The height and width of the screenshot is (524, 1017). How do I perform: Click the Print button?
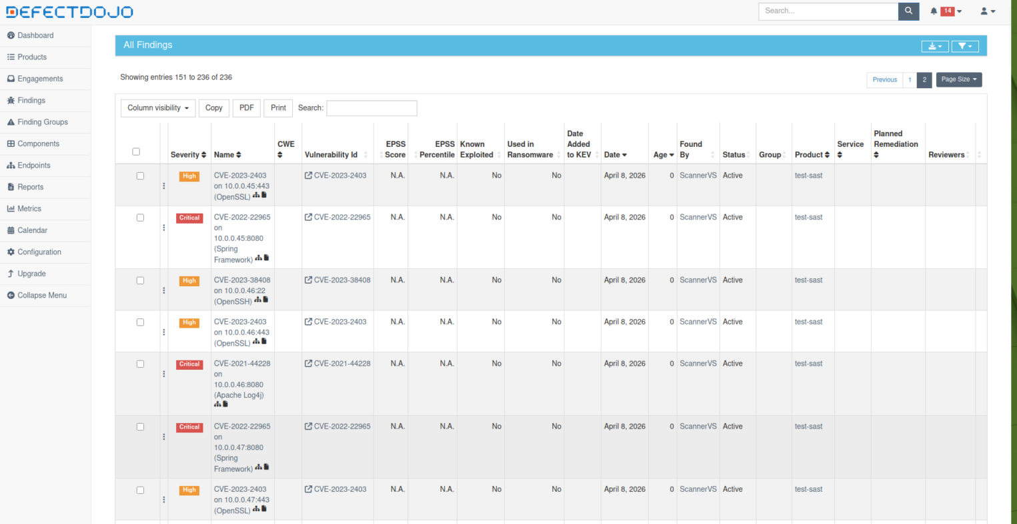279,108
